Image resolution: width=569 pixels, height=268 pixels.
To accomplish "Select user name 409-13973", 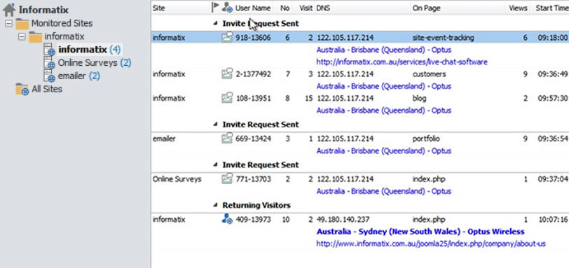I will point(253,220).
